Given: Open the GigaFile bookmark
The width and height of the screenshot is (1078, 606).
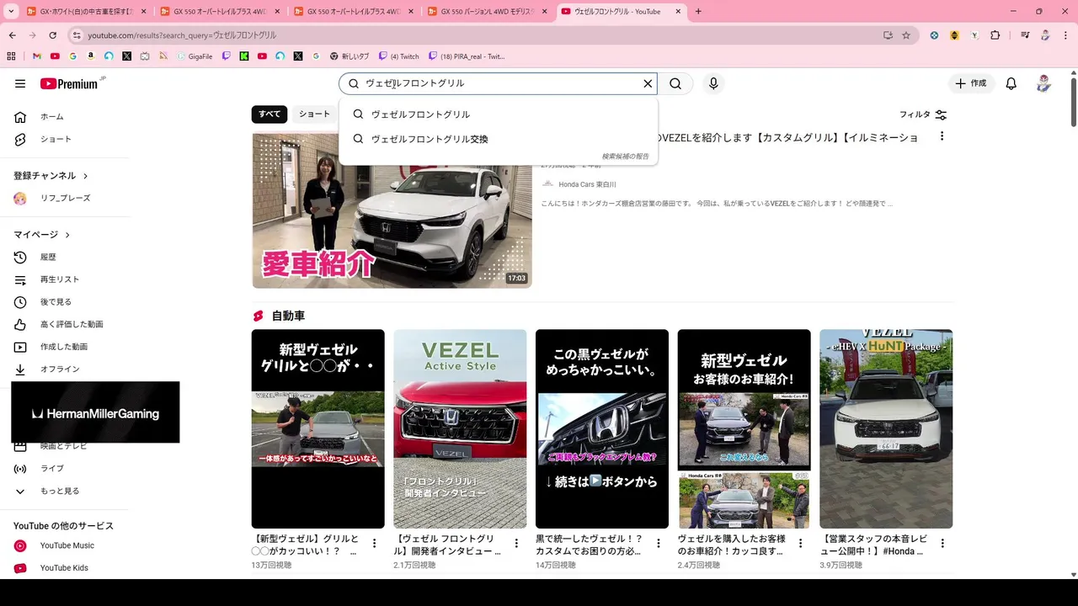Looking at the screenshot, I should point(195,56).
